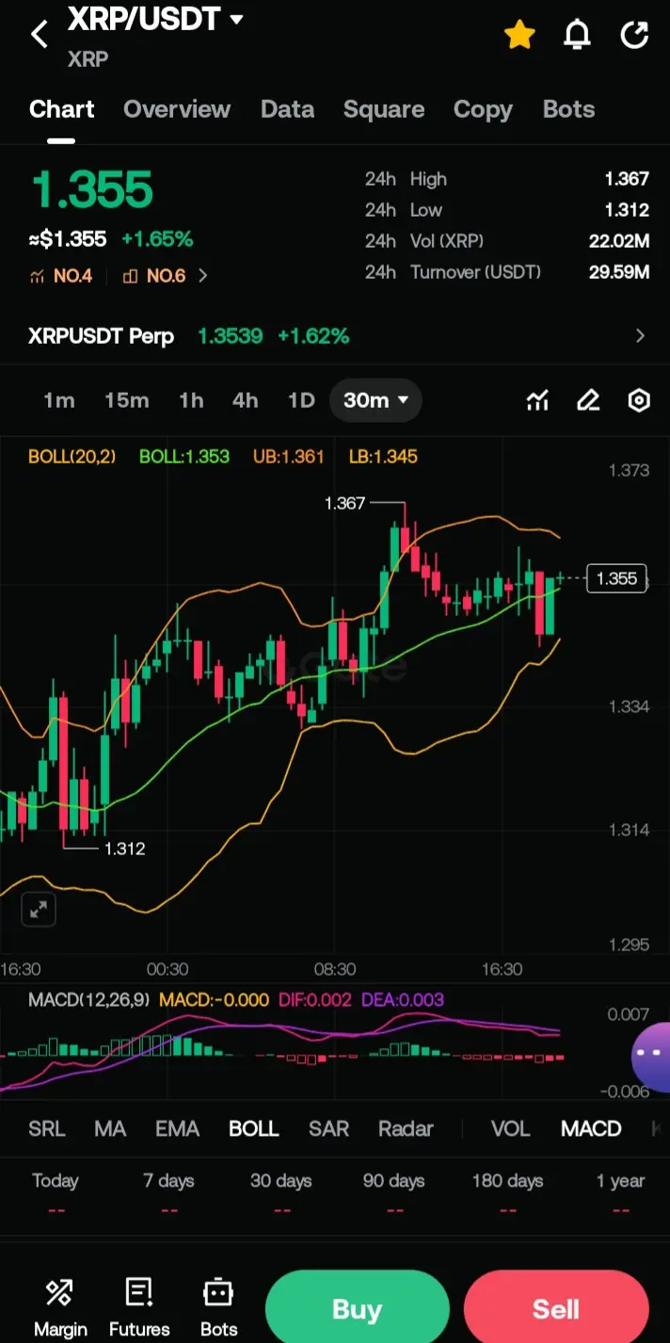
Task: Toggle the VOL sub-indicator
Action: 511,1128
